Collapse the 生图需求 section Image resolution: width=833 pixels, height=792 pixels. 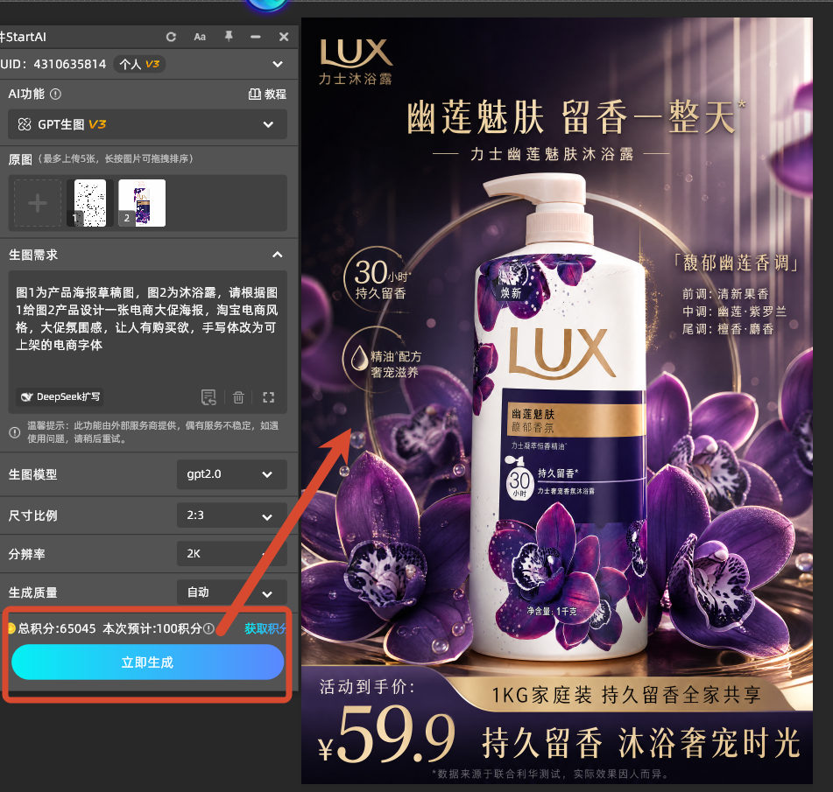[x=278, y=255]
